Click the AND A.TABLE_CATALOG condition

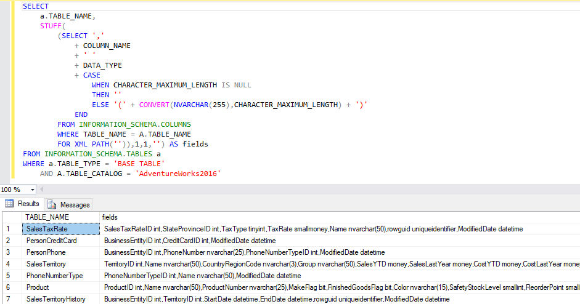[130, 174]
